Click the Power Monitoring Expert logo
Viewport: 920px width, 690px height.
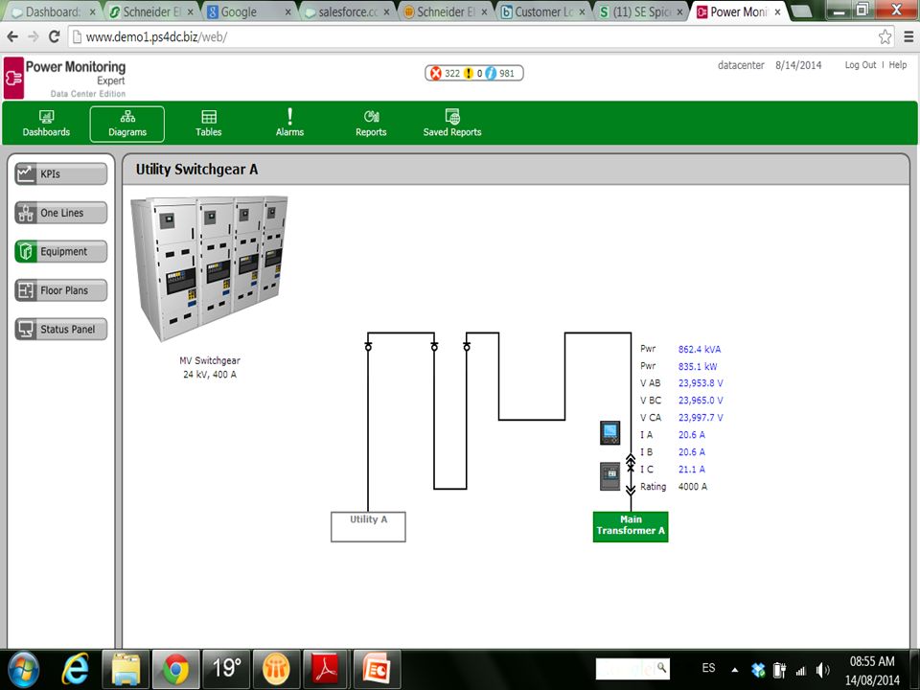click(x=64, y=78)
